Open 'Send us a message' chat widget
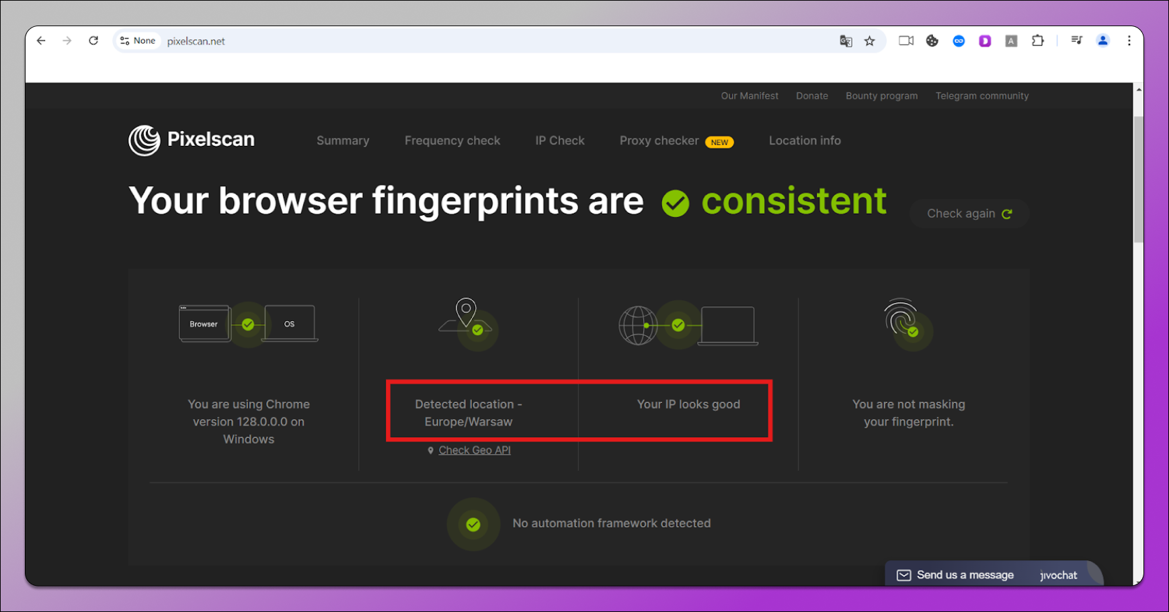The height and width of the screenshot is (612, 1169). coord(994,574)
